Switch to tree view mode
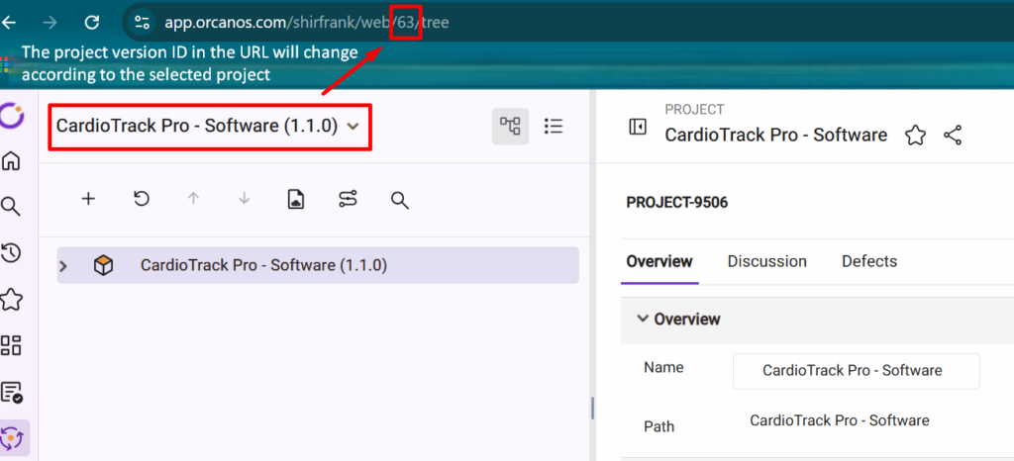This screenshot has width=1014, height=461. click(x=510, y=126)
